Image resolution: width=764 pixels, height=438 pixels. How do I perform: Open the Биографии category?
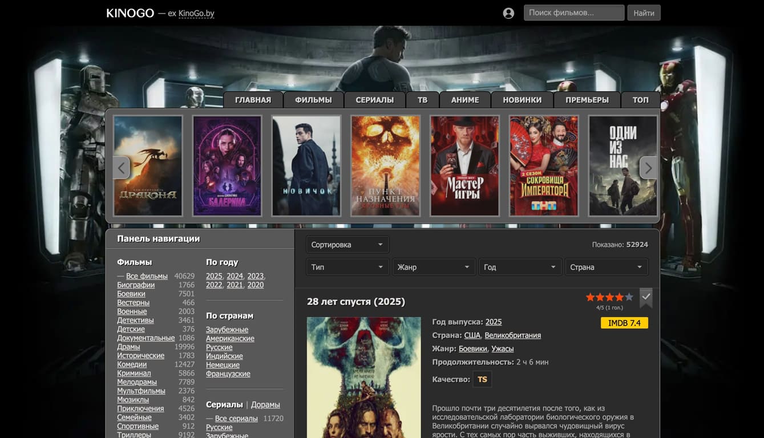coord(136,285)
